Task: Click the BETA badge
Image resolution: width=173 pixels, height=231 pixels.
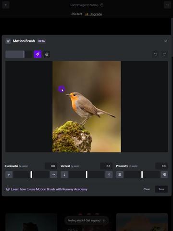Action: pyautogui.click(x=41, y=41)
